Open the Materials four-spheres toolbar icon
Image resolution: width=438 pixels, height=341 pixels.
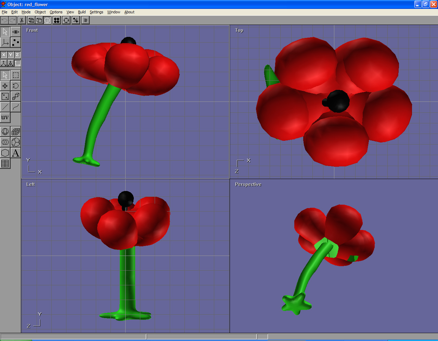[57, 21]
